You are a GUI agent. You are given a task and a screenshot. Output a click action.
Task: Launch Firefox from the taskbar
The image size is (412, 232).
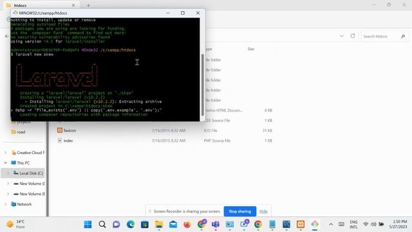pos(187,224)
